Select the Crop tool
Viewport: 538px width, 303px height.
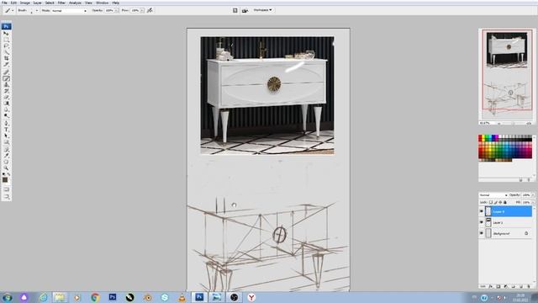pos(6,58)
